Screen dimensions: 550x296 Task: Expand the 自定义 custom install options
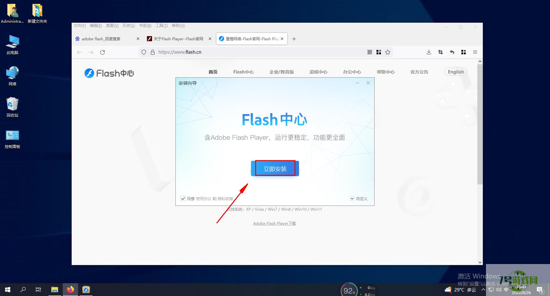tap(359, 199)
